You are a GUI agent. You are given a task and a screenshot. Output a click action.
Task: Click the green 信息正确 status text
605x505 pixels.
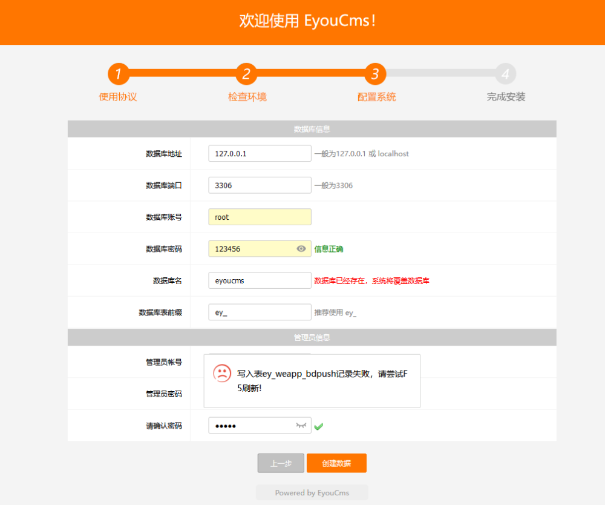[329, 249]
